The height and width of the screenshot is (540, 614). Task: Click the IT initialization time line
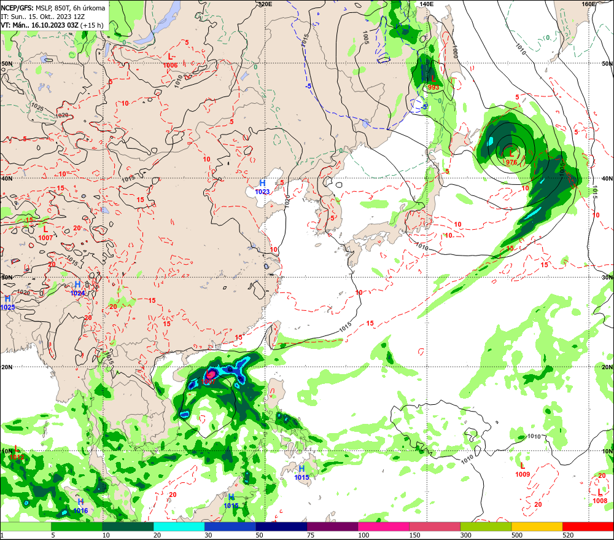(x=43, y=17)
